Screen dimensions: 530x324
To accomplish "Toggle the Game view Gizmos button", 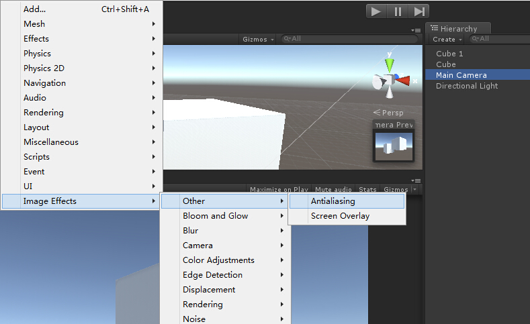I will point(396,189).
